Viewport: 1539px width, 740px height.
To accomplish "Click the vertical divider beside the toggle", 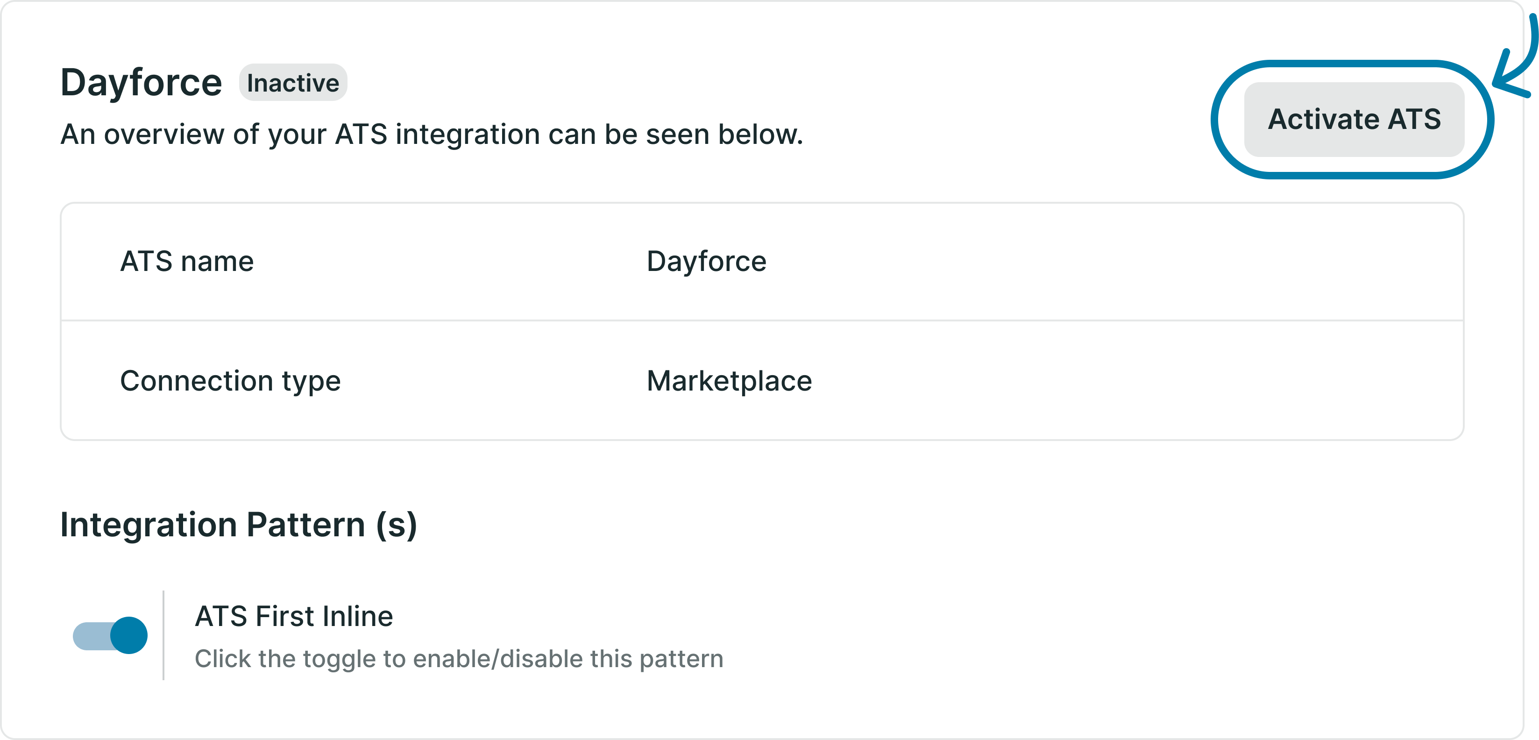I will tap(163, 635).
